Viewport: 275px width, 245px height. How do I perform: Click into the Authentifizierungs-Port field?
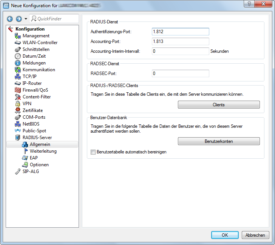click(180, 32)
